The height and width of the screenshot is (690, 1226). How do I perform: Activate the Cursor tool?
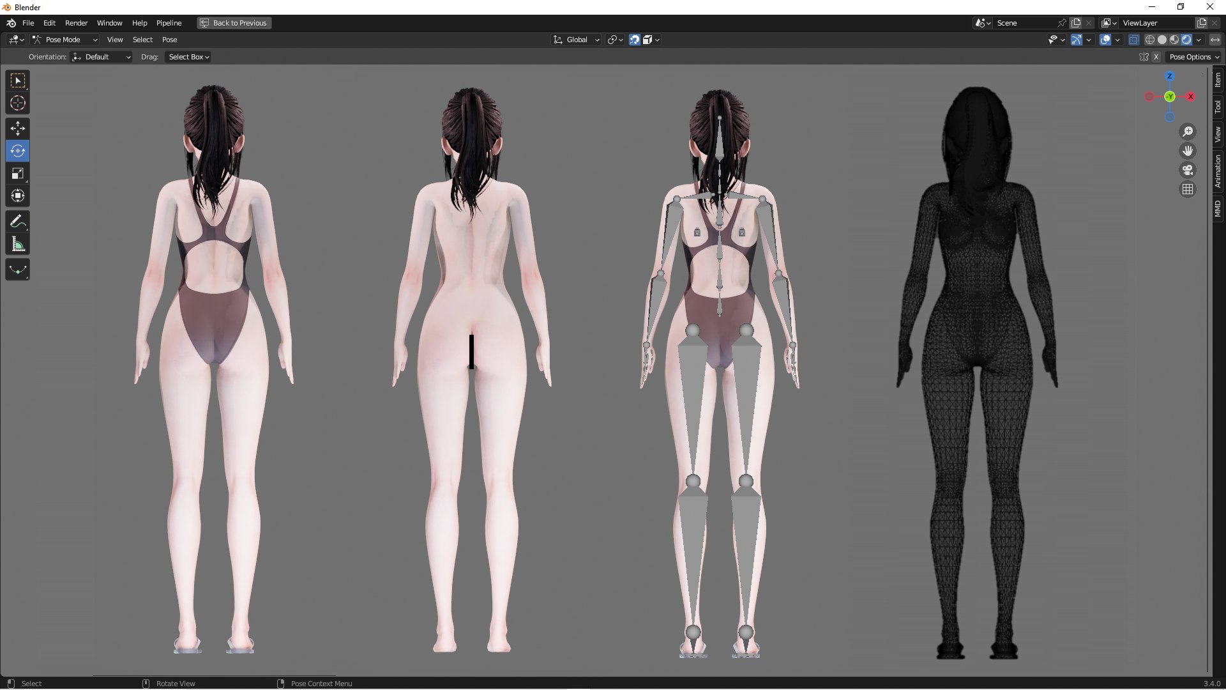coord(18,103)
